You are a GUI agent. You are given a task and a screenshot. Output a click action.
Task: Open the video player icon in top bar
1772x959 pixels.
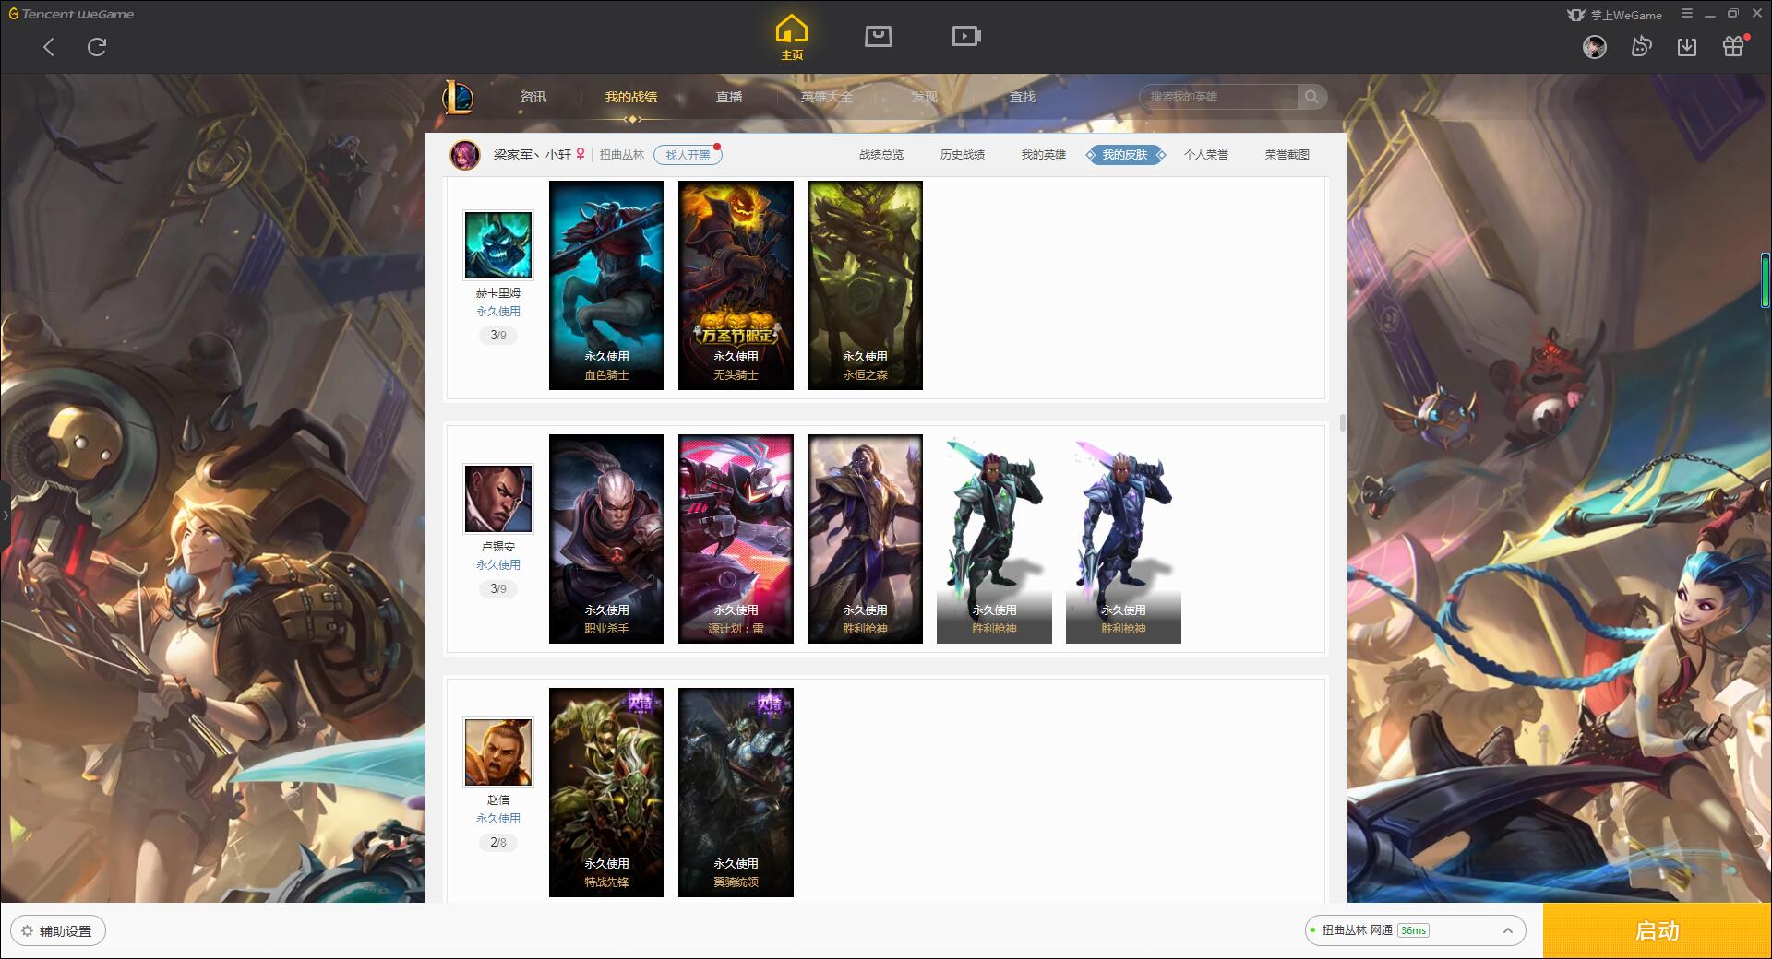[966, 36]
